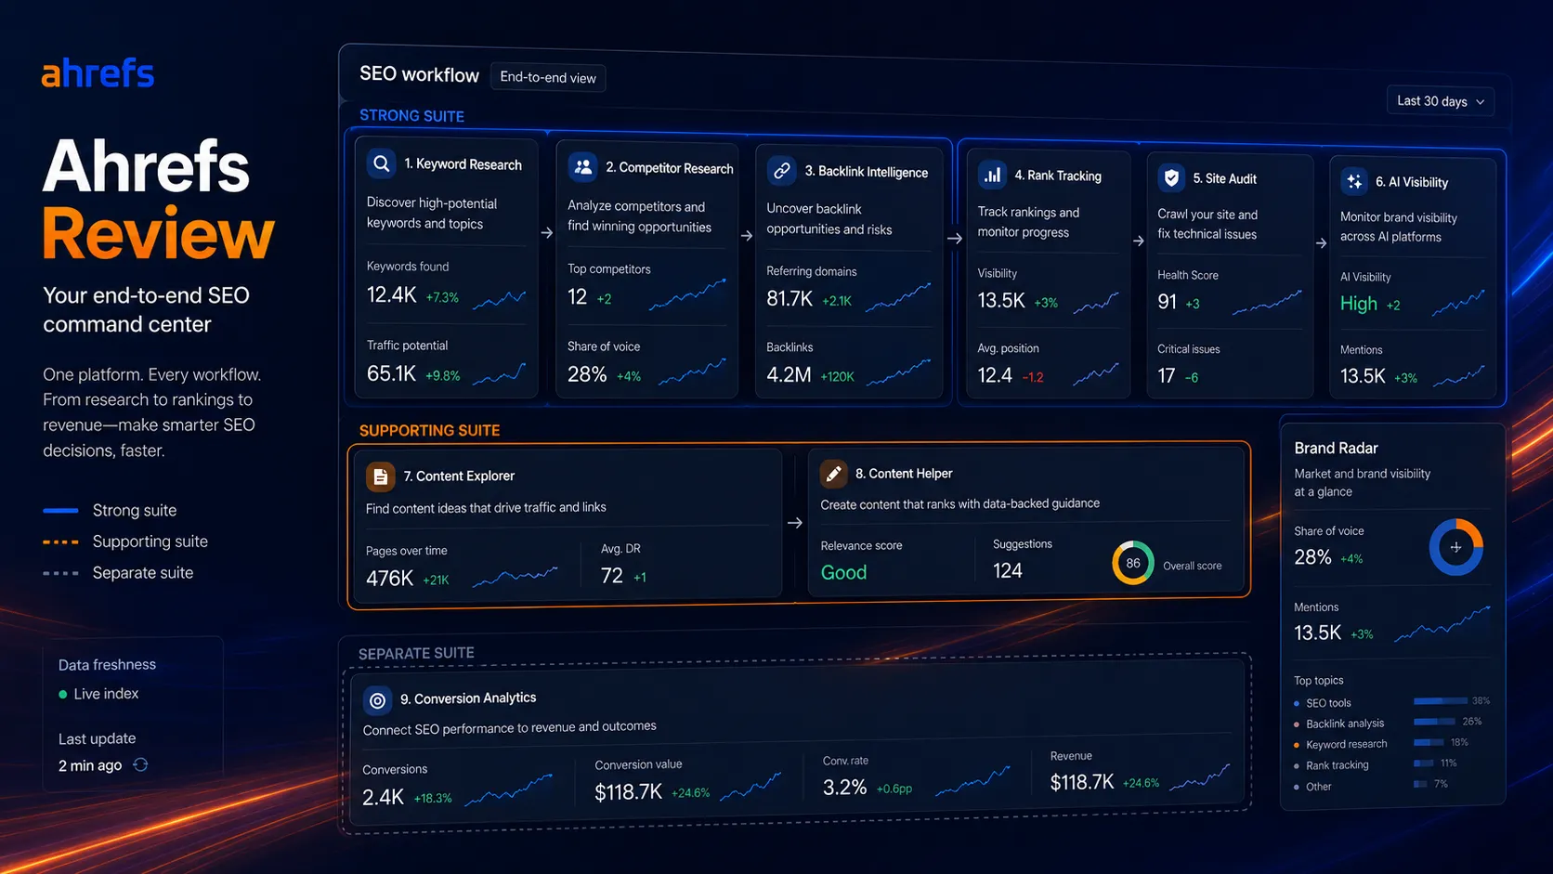Click the Backlinks value 4.2M
1553x874 pixels.
click(x=789, y=375)
